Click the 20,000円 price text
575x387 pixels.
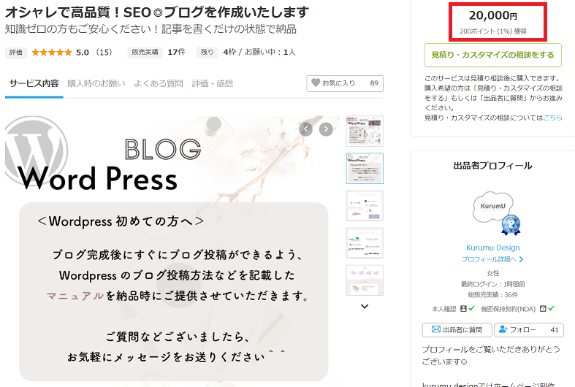(493, 15)
